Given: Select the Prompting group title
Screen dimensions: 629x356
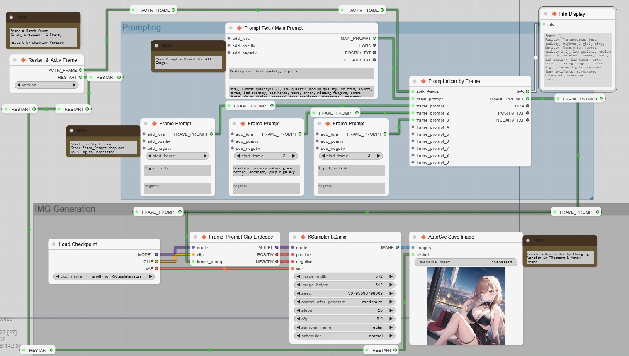Looking at the screenshot, I should 141,28.
